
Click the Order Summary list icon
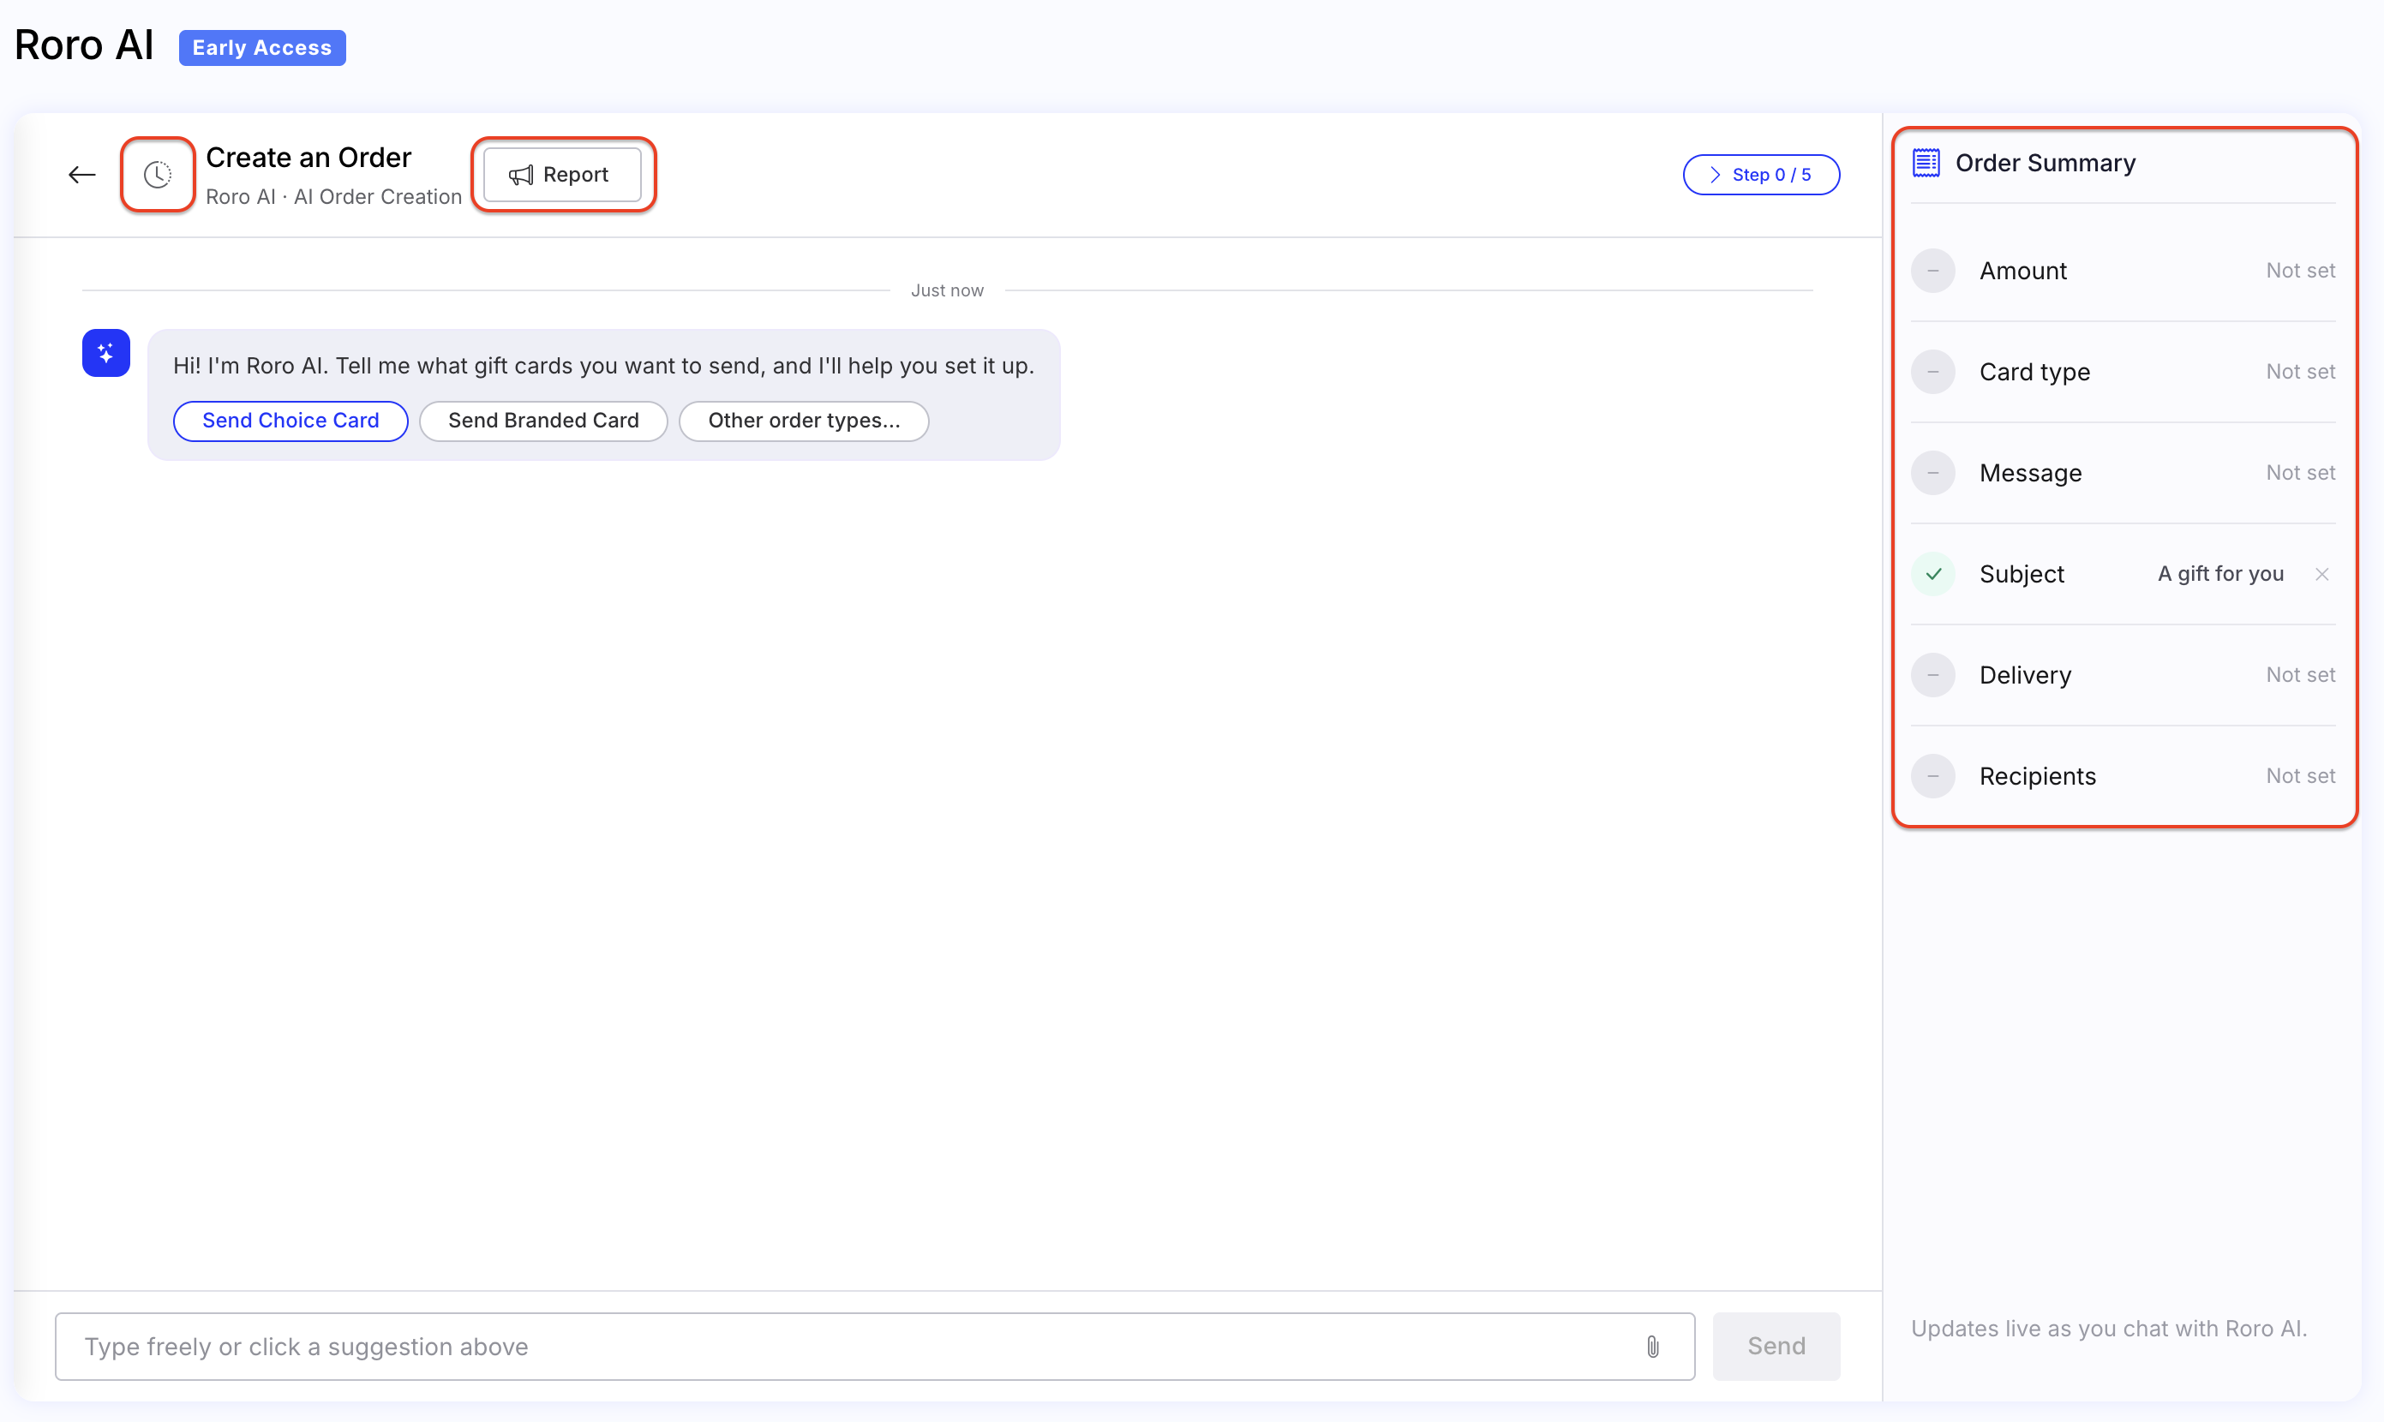coord(1926,163)
